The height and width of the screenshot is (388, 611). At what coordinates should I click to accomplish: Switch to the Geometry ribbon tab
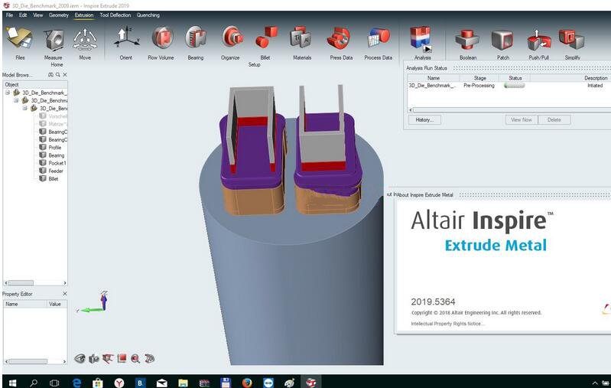pos(58,15)
